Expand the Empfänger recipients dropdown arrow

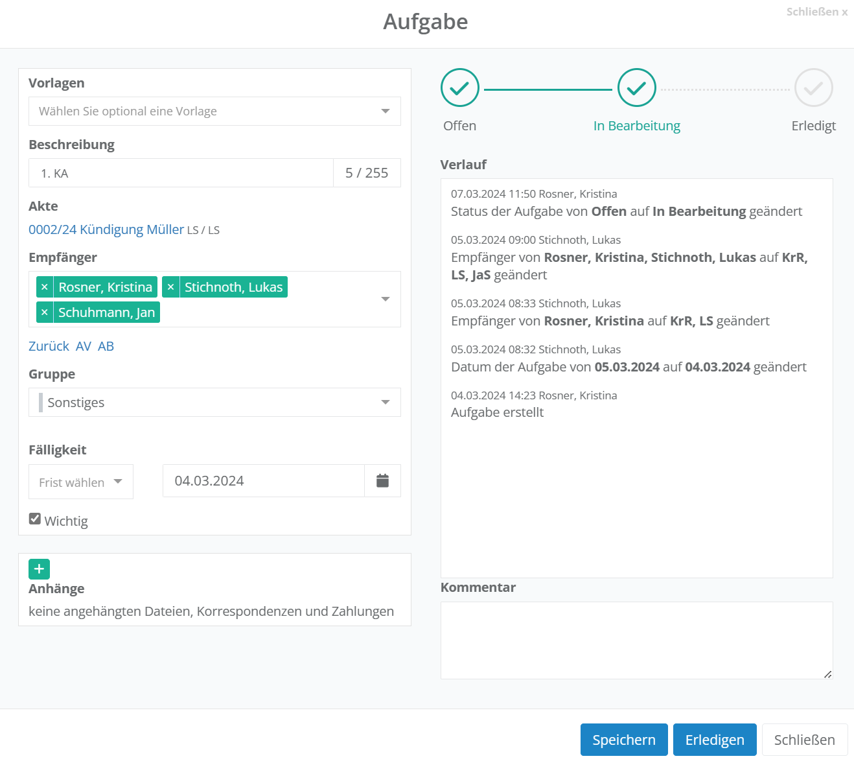(x=386, y=299)
